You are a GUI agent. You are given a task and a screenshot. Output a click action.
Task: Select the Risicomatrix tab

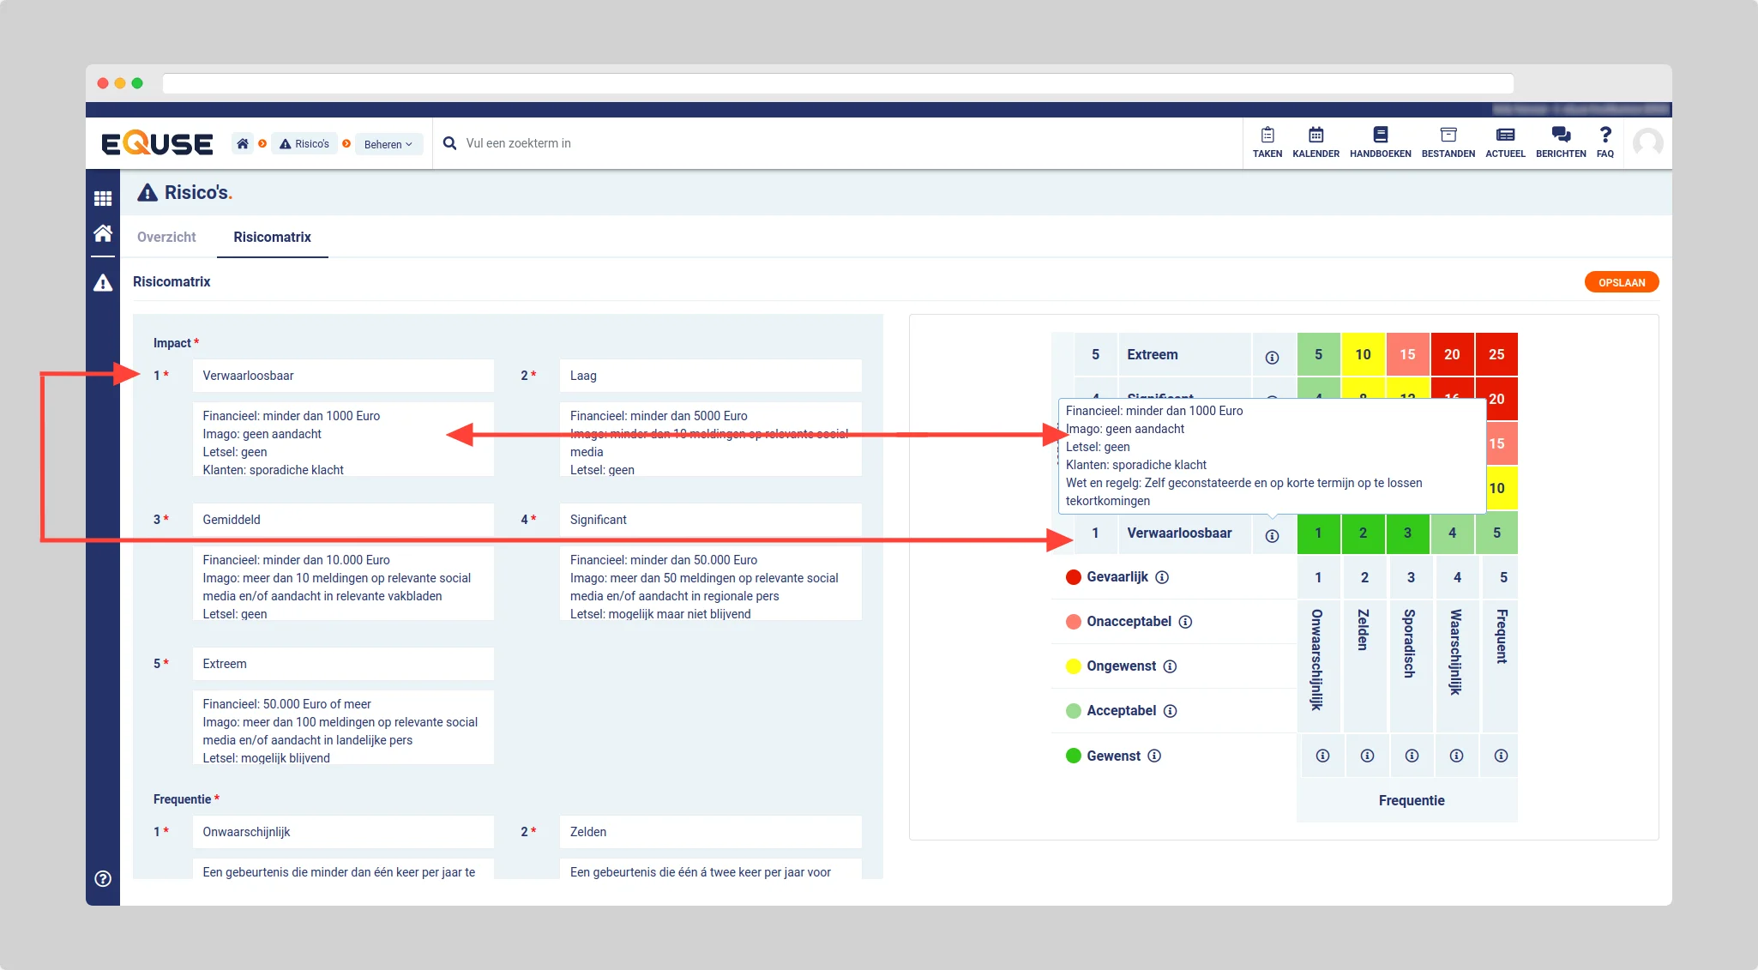tap(272, 237)
